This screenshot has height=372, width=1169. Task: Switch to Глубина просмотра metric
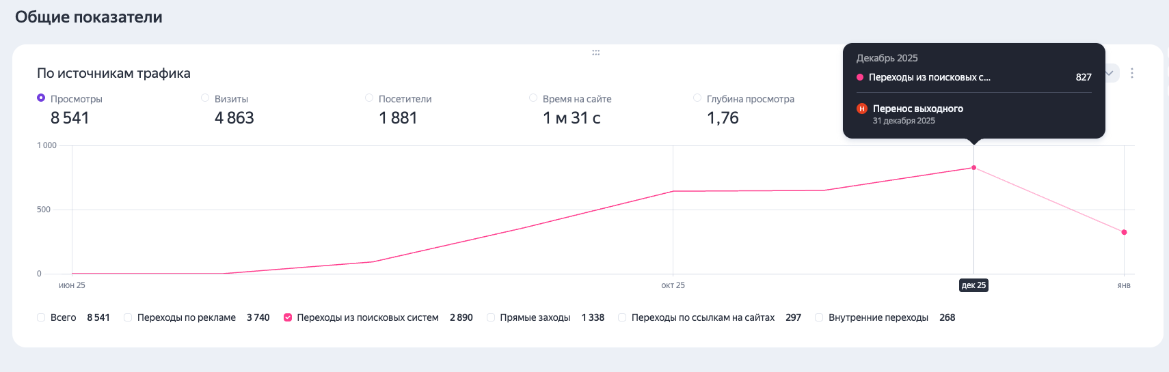[697, 98]
